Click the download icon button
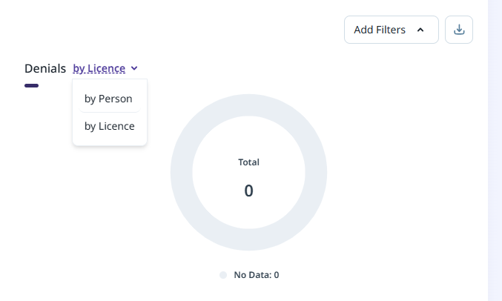The width and height of the screenshot is (502, 301). click(459, 30)
